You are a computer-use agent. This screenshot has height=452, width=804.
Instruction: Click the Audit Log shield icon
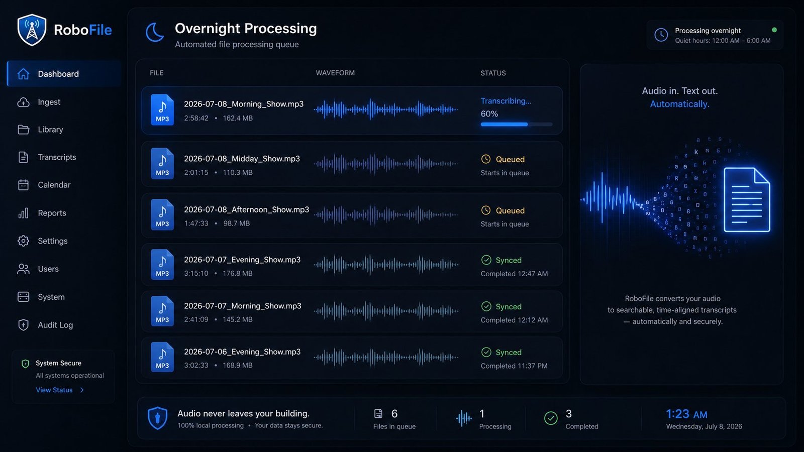(24, 325)
